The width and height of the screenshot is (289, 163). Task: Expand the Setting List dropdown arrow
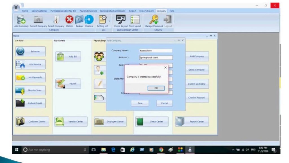pos(110,21)
